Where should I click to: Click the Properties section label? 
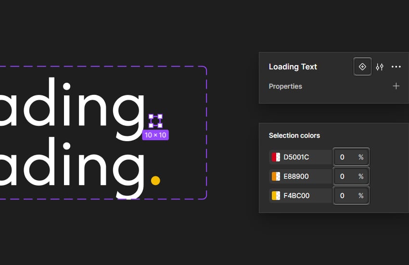(x=285, y=86)
